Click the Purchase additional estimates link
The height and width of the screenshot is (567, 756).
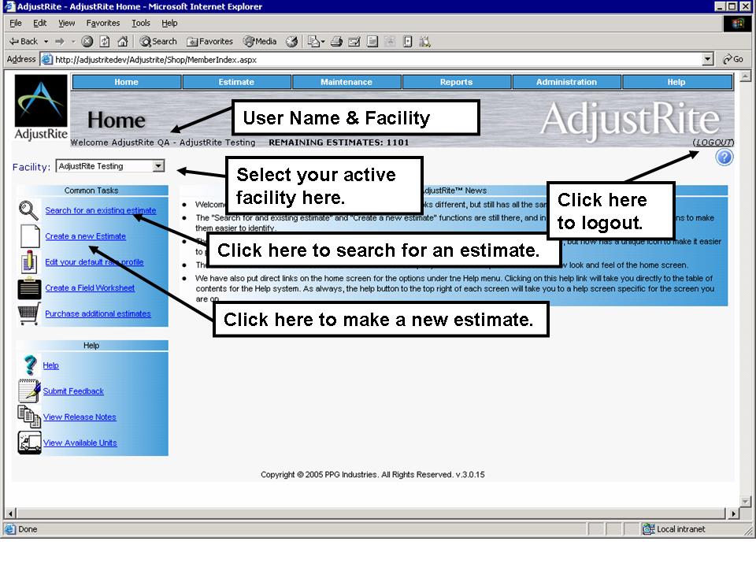coord(98,314)
